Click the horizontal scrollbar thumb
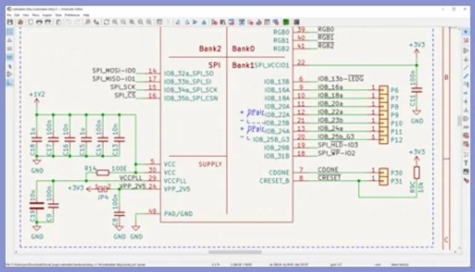This screenshot has height=272, width=475. pyautogui.click(x=235, y=252)
